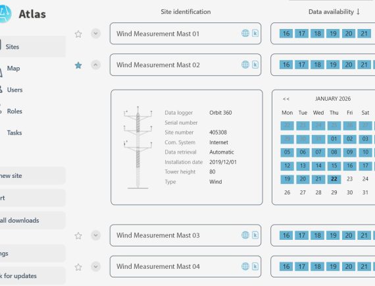
Task: Click the all downloads button
Action: tap(32, 220)
